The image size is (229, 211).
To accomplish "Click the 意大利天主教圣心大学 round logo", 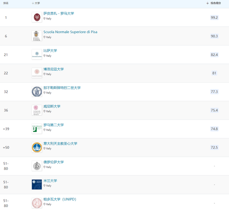I will click(37, 147).
